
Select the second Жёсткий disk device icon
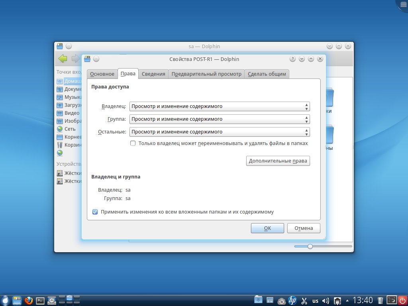click(60, 181)
